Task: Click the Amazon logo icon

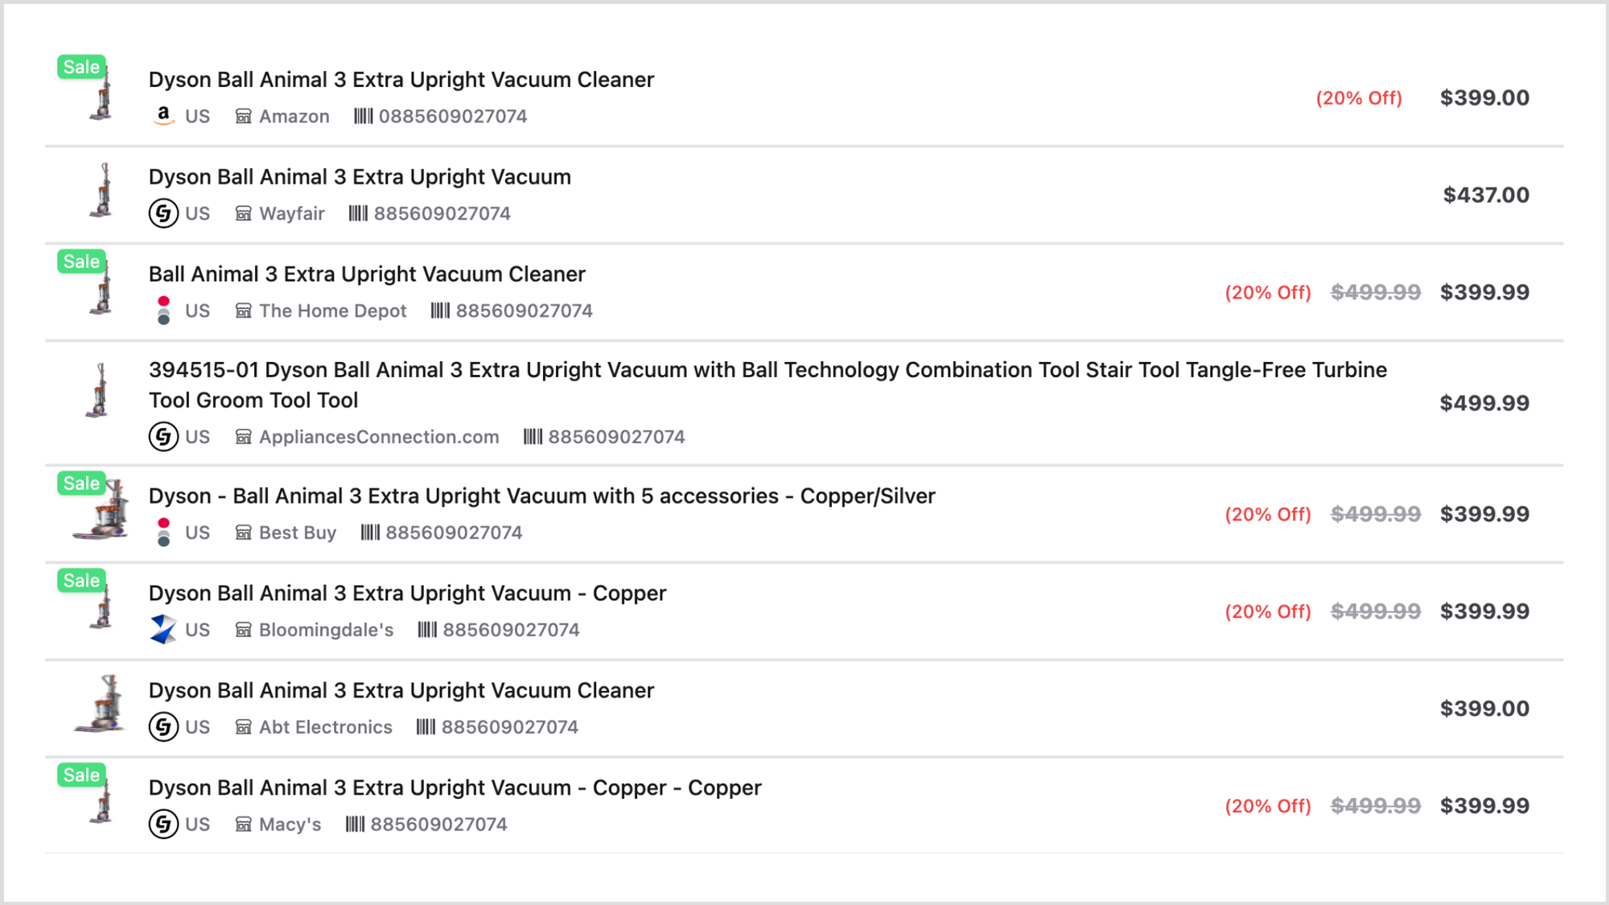Action: coord(163,116)
